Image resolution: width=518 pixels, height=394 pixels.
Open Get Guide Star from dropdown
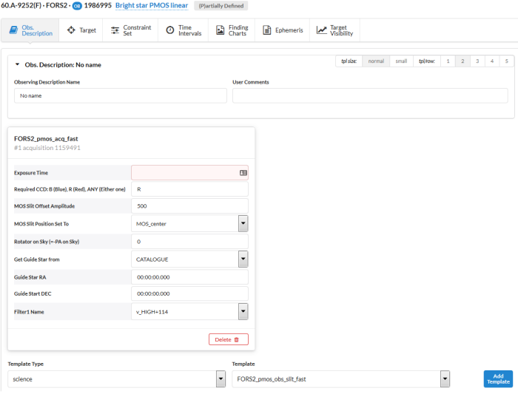point(243,259)
